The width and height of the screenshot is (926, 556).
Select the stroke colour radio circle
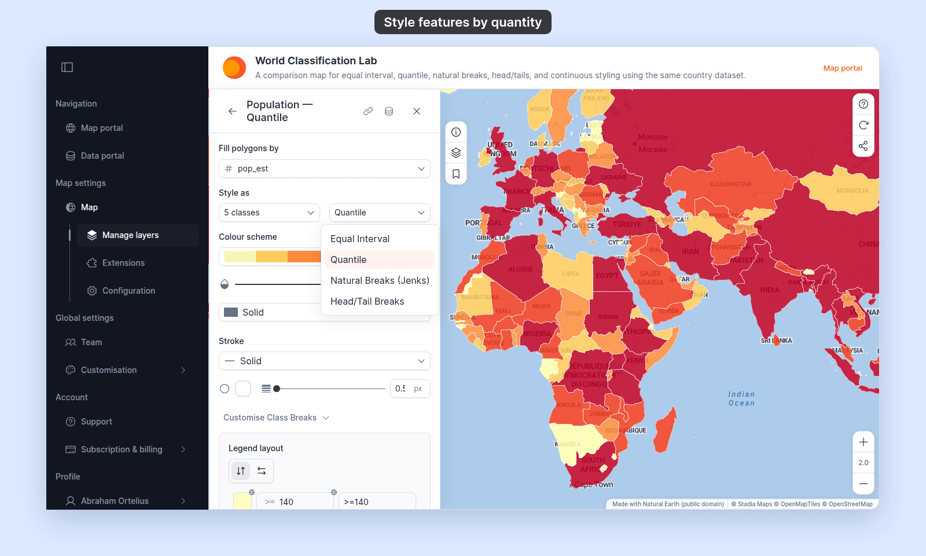tap(225, 389)
